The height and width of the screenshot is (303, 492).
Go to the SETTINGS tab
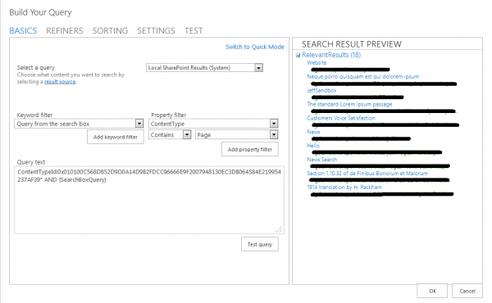click(x=156, y=30)
